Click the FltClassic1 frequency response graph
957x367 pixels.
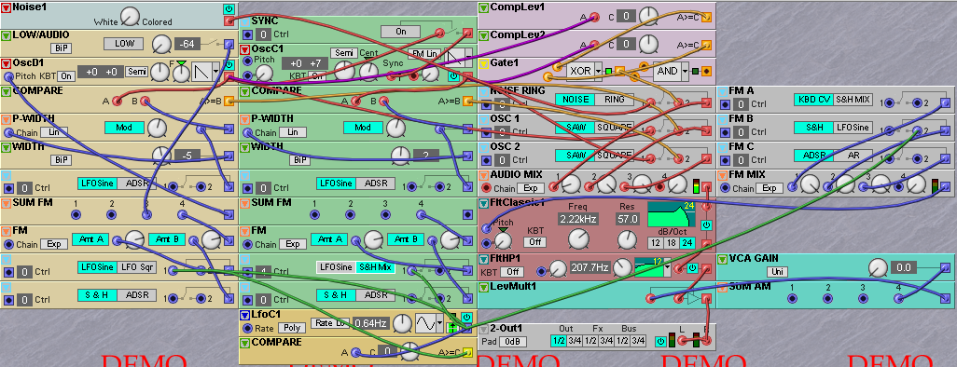pyautogui.click(x=672, y=214)
